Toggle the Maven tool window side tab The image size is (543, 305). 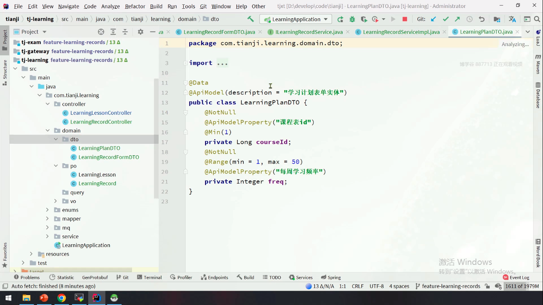pyautogui.click(x=538, y=64)
